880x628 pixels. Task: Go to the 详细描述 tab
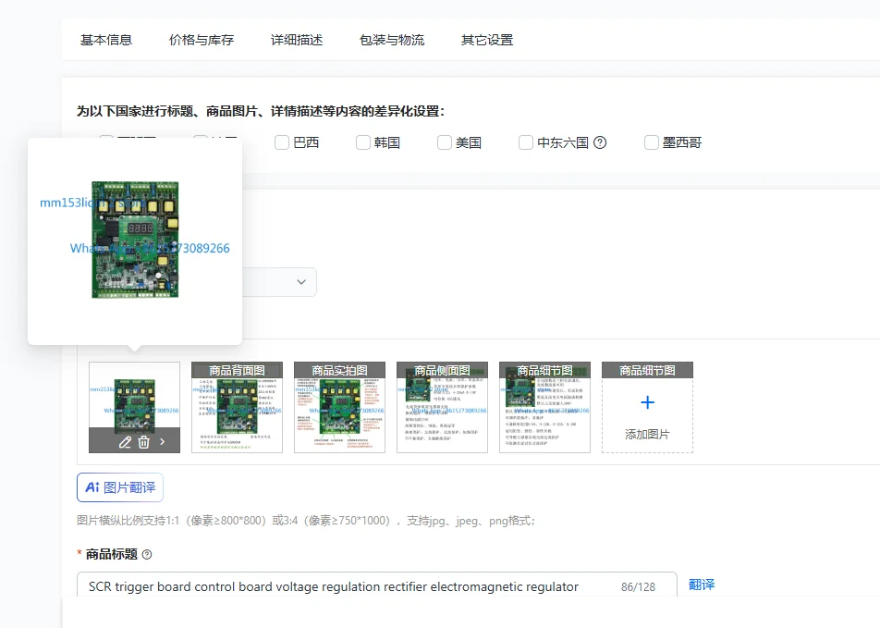point(297,40)
